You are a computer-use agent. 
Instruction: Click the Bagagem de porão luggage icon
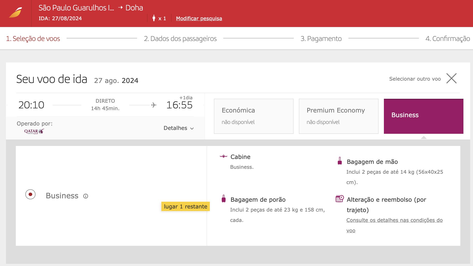point(224,199)
